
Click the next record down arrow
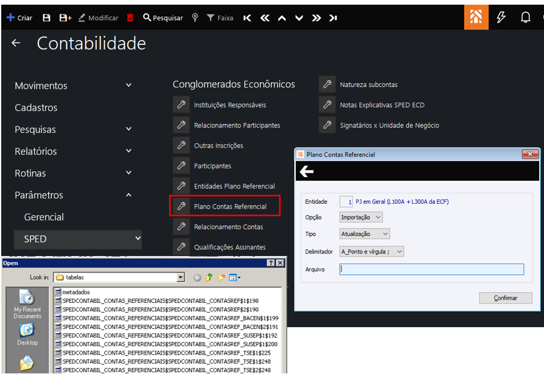pyautogui.click(x=299, y=18)
